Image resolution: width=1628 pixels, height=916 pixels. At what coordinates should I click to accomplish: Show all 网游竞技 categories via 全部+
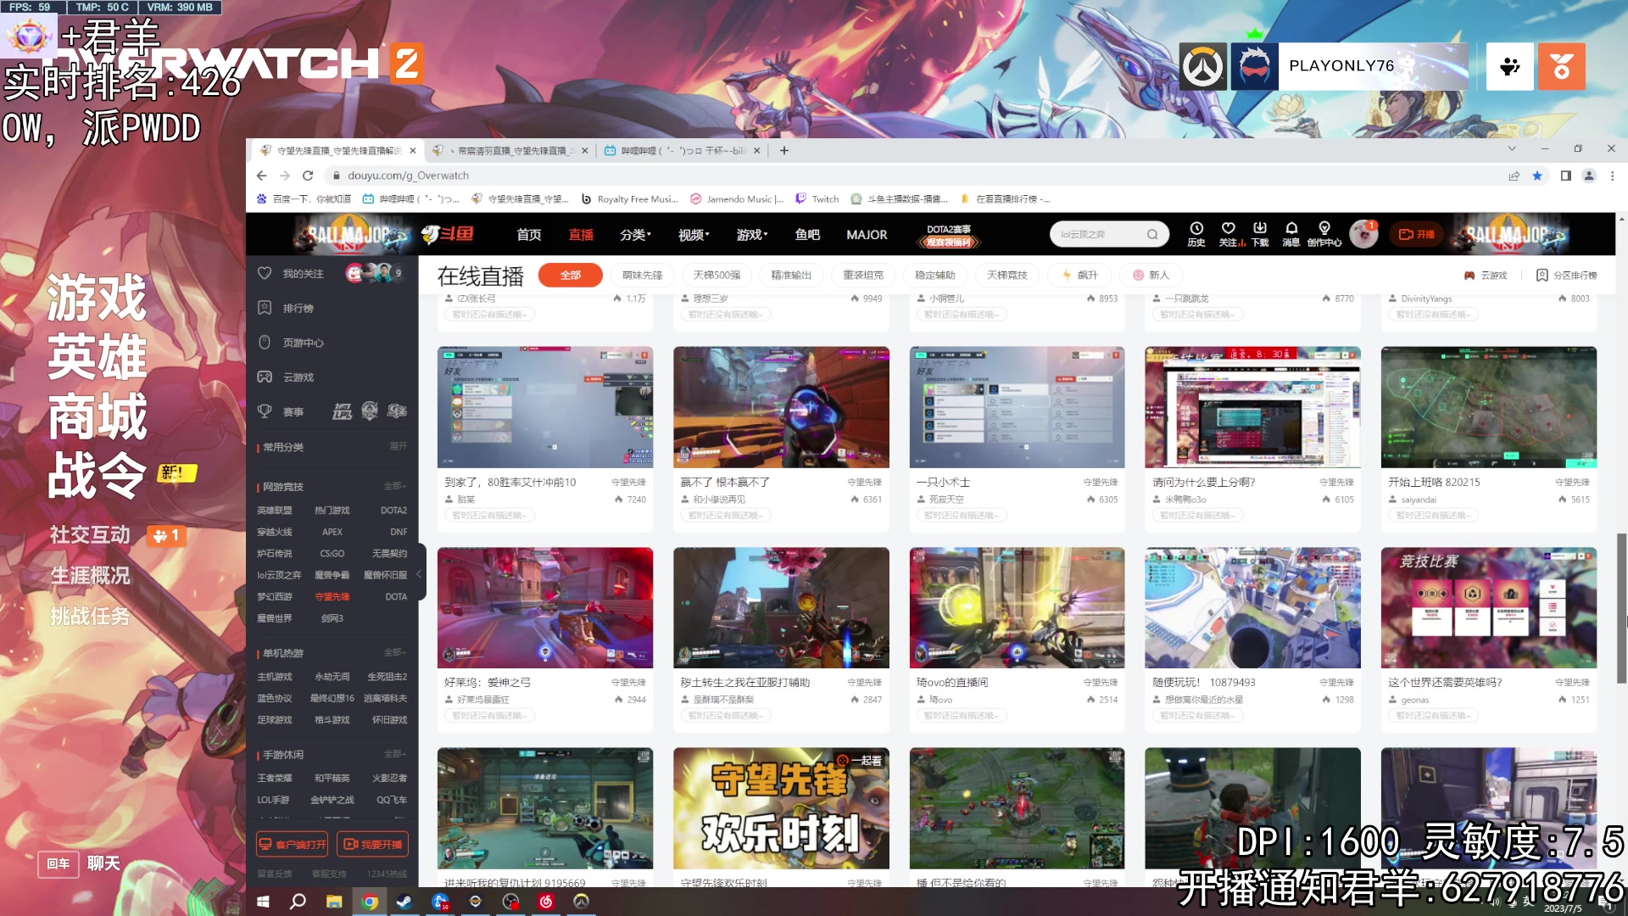click(395, 486)
